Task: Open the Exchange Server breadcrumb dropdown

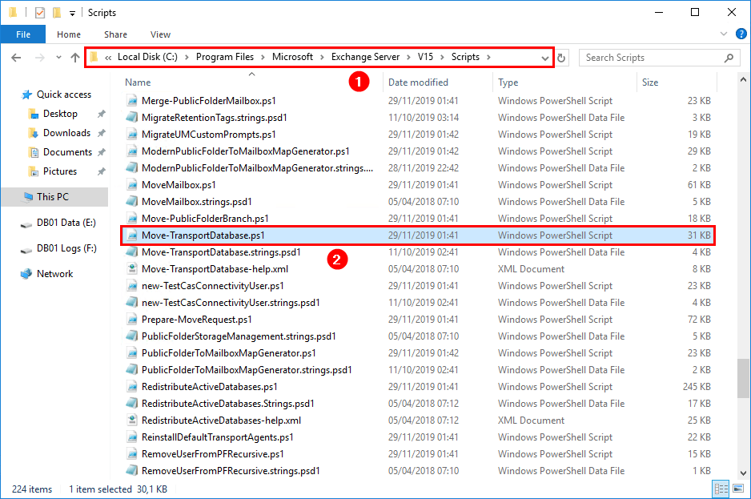Action: pyautogui.click(x=410, y=57)
